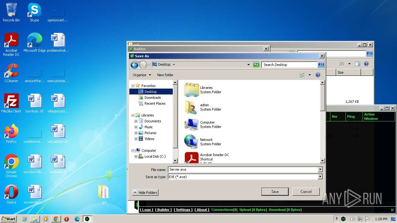Expand the Pictures library node
Viewport: 397px width, 223px height.
pyautogui.click(x=136, y=133)
